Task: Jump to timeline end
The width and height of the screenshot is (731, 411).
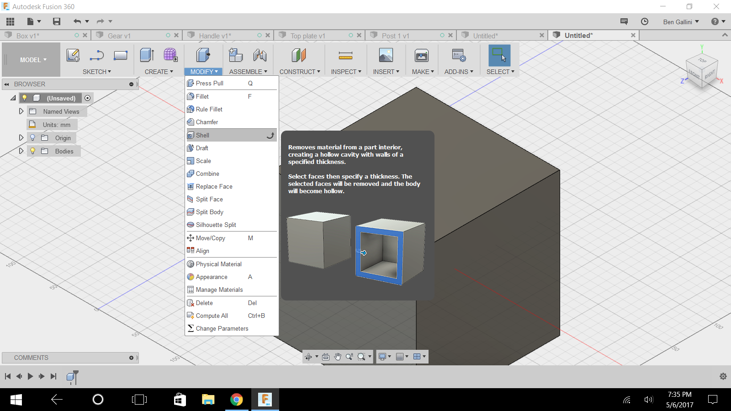Action: tap(53, 376)
